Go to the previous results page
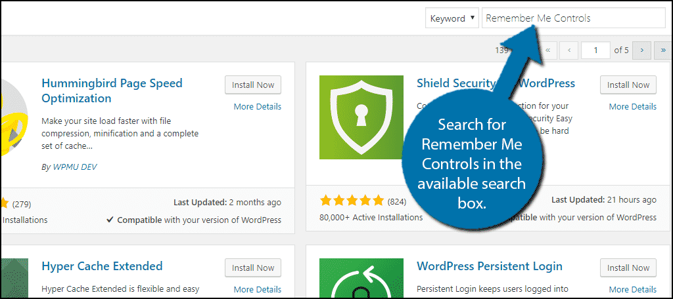 [x=569, y=50]
